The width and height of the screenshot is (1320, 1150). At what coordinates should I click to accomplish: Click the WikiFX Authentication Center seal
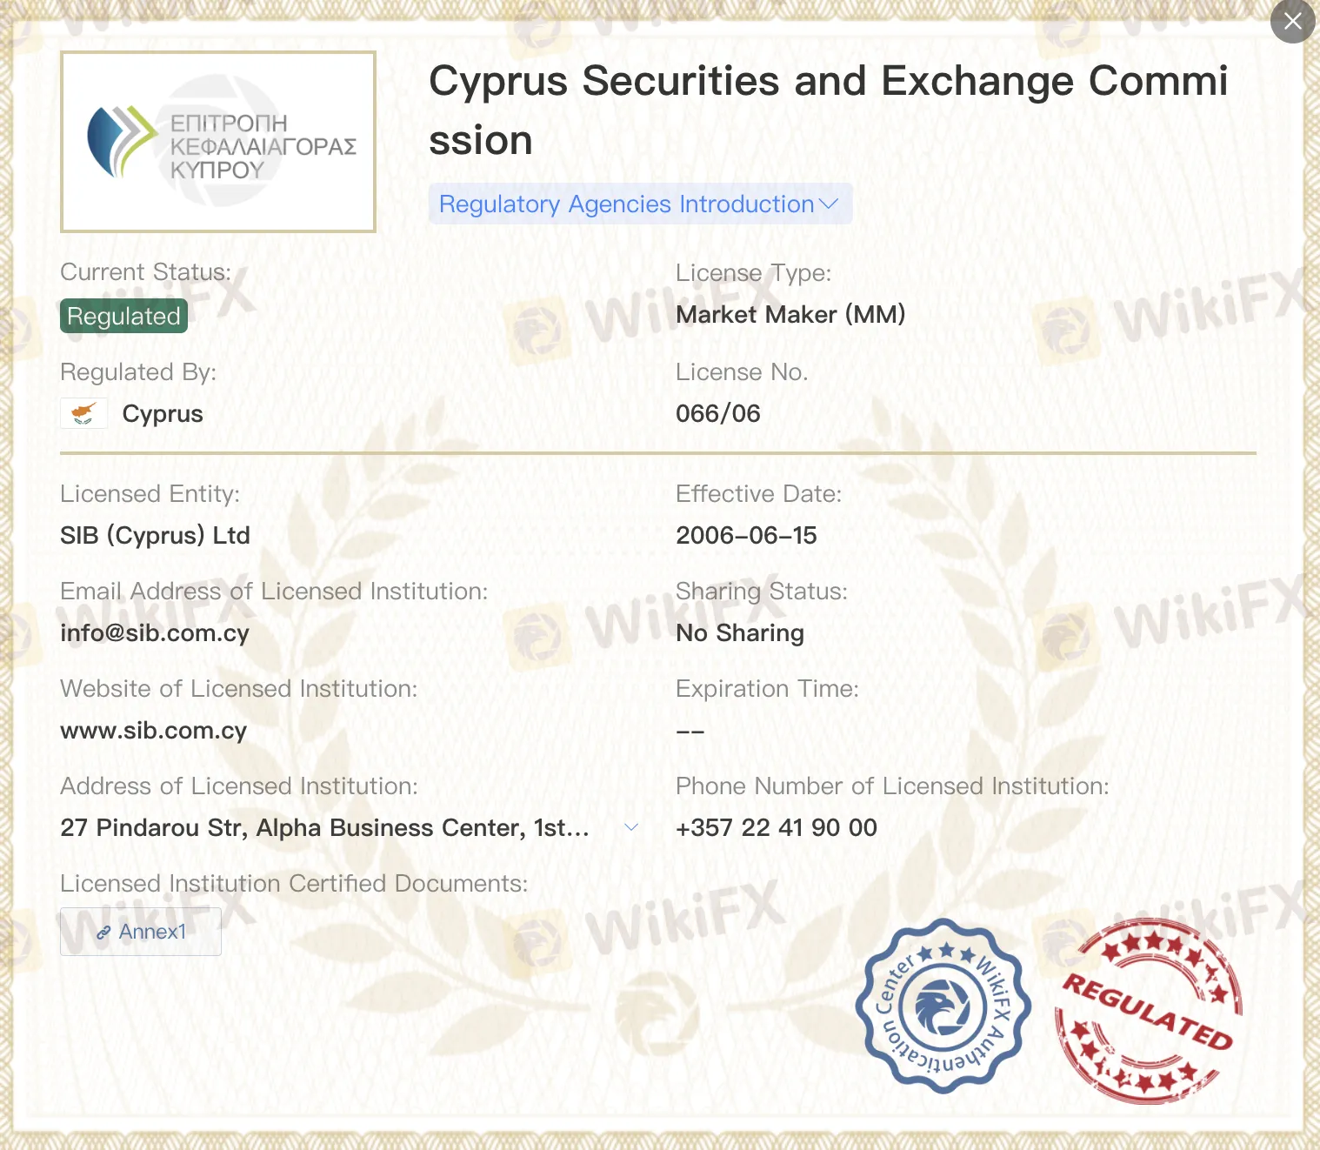tap(943, 1006)
